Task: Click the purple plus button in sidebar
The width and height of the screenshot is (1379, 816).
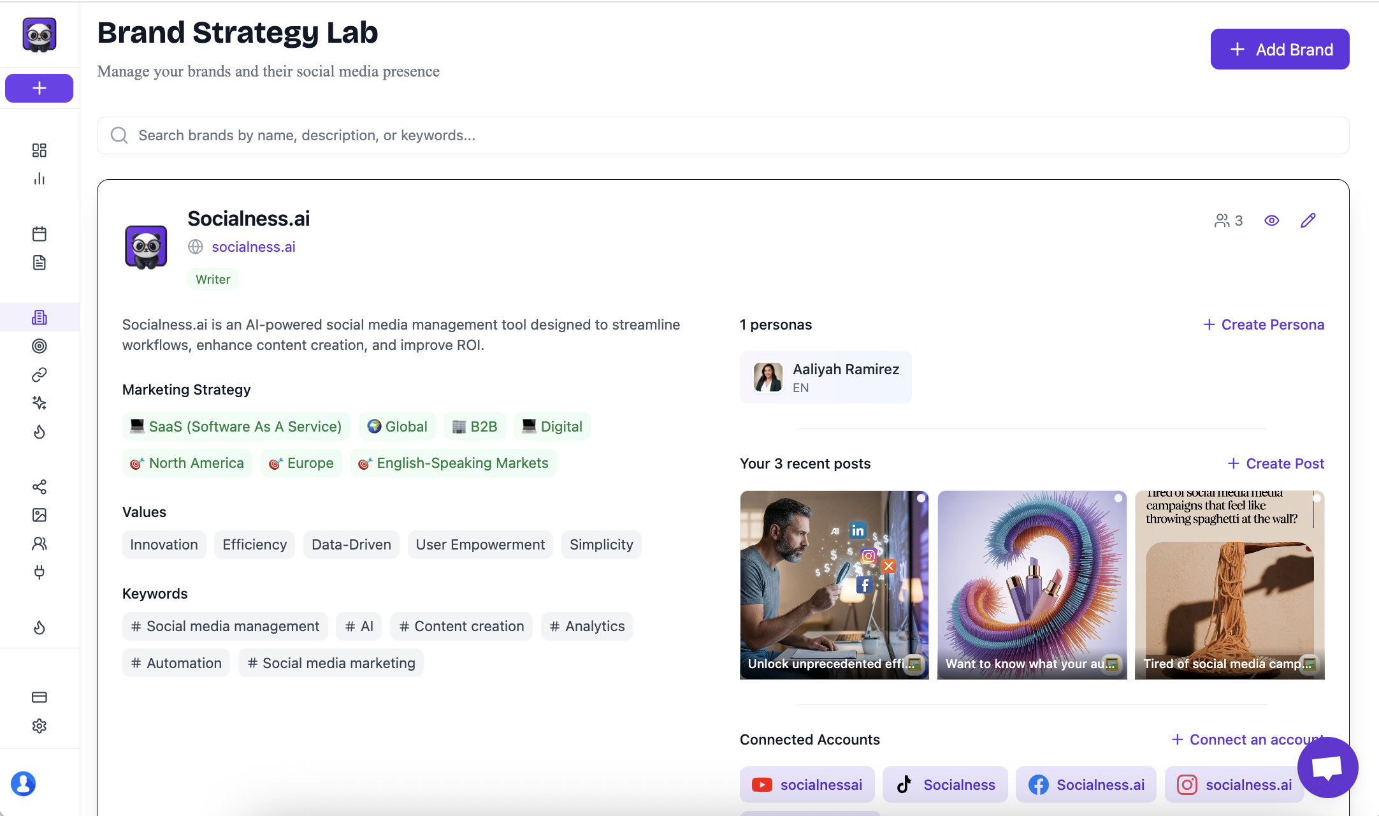Action: point(39,88)
